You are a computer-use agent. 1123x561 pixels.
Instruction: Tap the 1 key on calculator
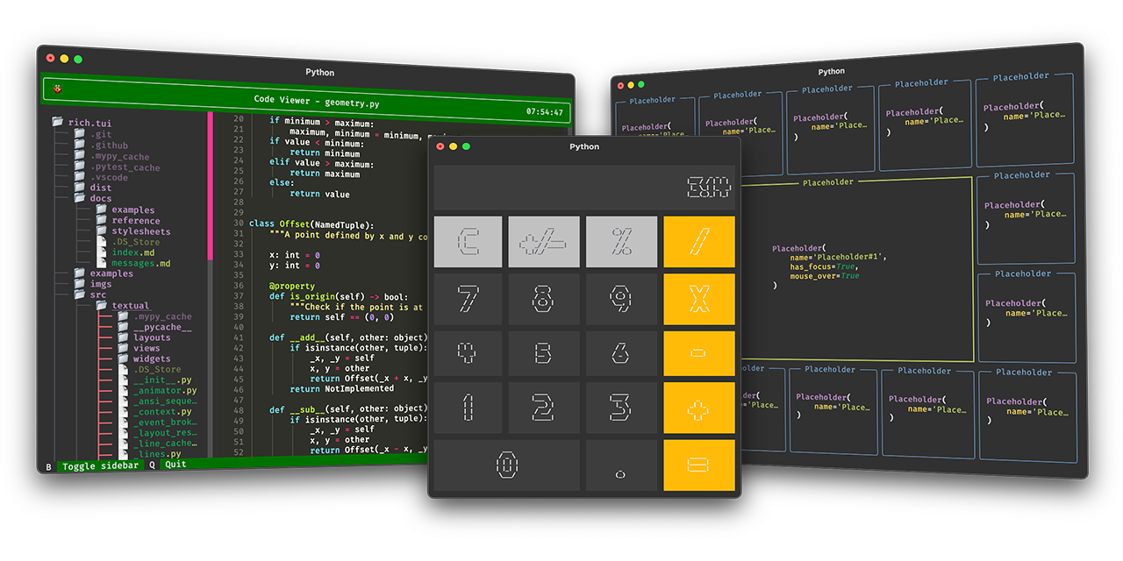468,408
